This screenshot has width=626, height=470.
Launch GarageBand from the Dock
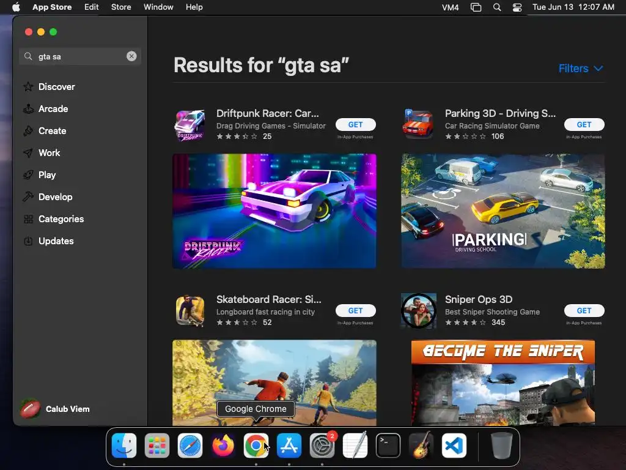(x=421, y=446)
